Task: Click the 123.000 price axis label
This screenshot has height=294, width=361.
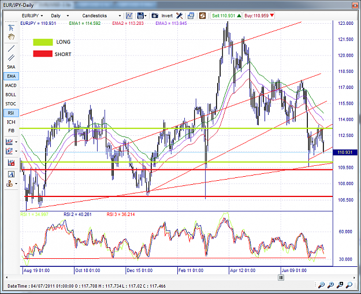Action: click(x=345, y=23)
